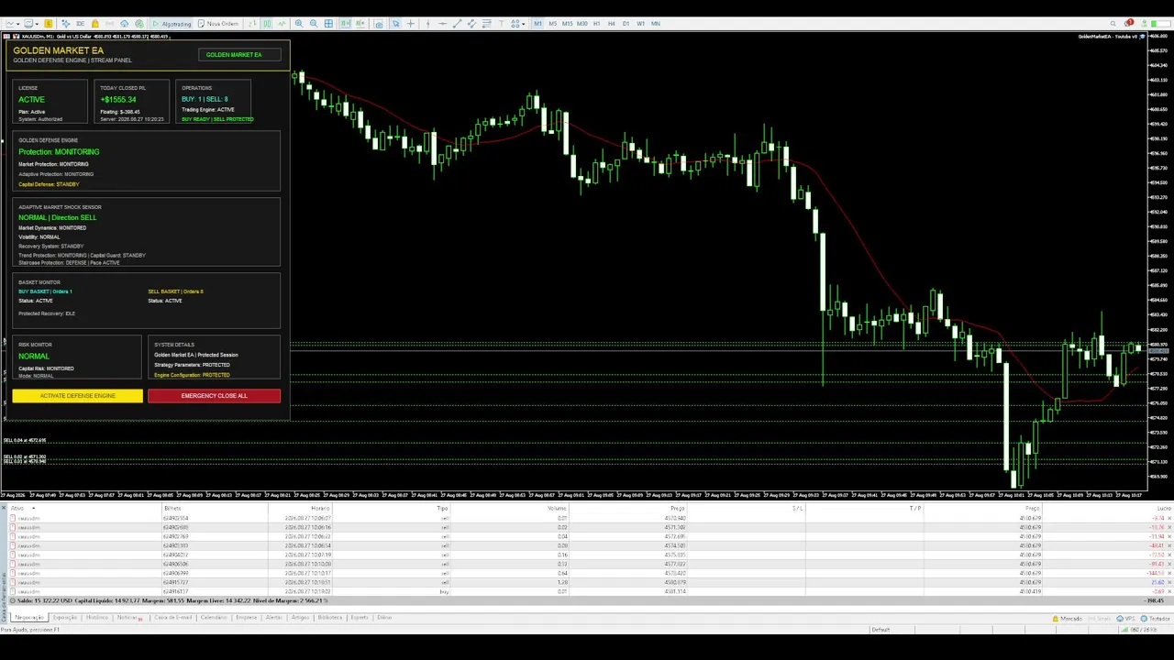The height and width of the screenshot is (660, 1174).
Task: Click EMERGENCY CLOSE ALL red button
Action: click(214, 396)
